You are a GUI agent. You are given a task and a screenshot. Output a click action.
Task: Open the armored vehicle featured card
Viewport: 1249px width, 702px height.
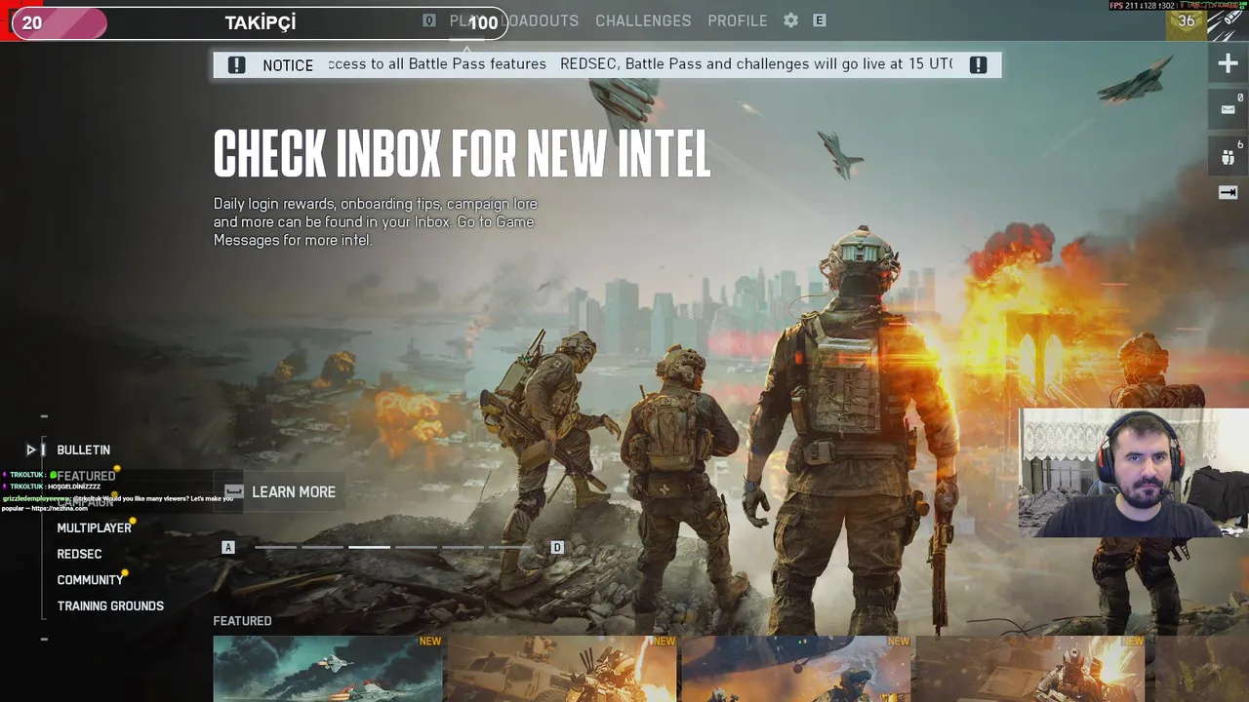[x=562, y=669]
